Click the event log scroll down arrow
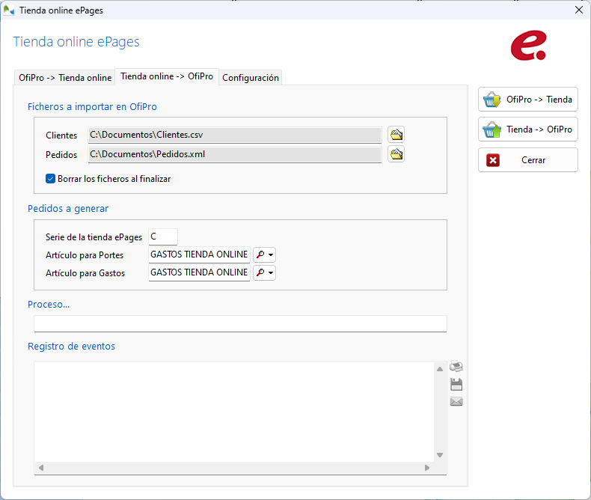This screenshot has width=591, height=500. point(440,455)
